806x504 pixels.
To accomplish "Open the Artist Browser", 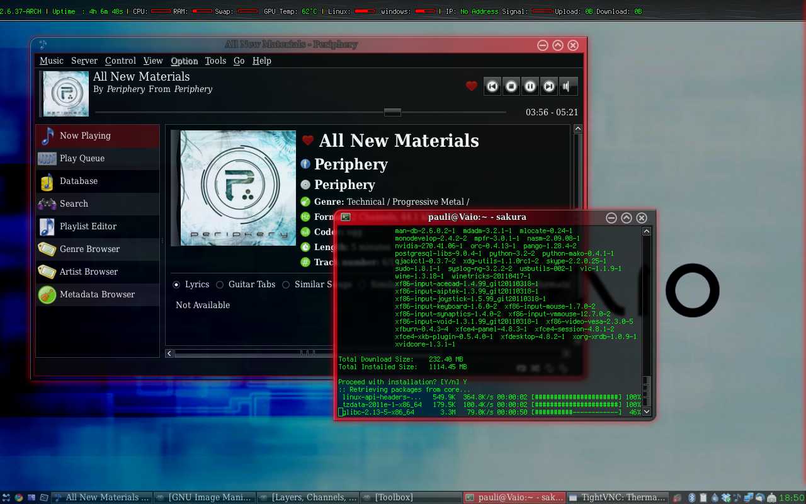I will tap(98, 272).
